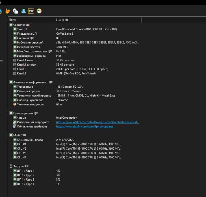Click the Coffee Lake-S value
The image size is (206, 197).
[x=65, y=34]
